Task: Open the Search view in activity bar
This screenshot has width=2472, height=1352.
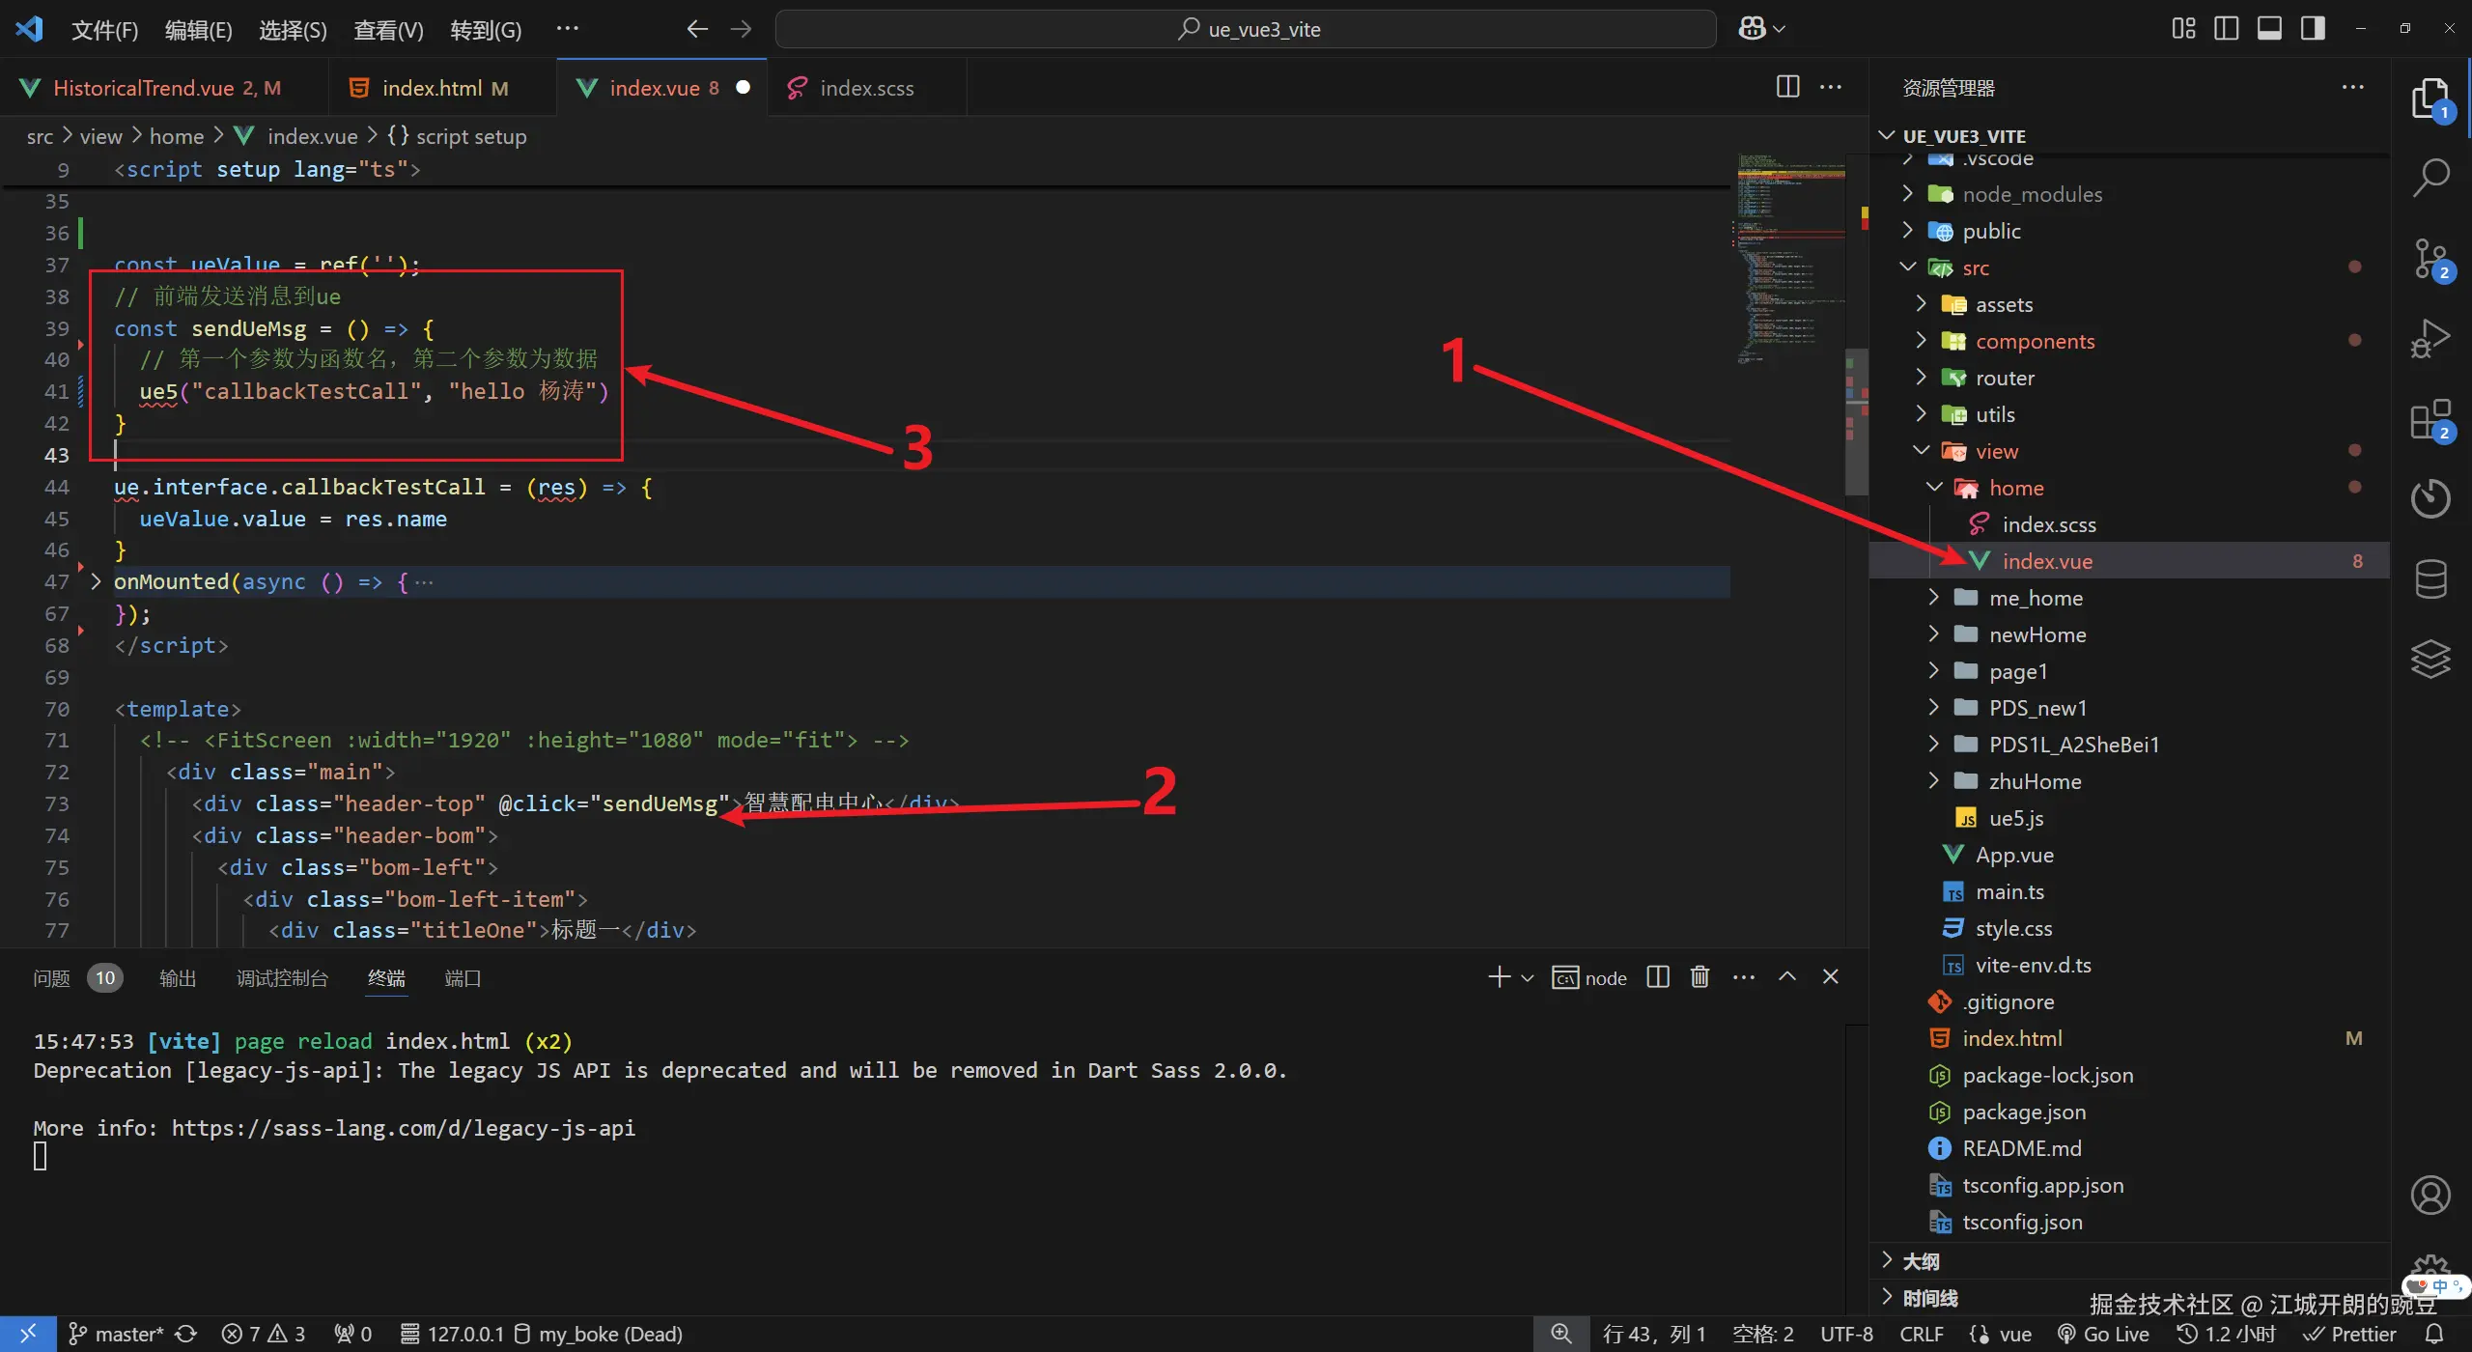Action: click(2430, 177)
